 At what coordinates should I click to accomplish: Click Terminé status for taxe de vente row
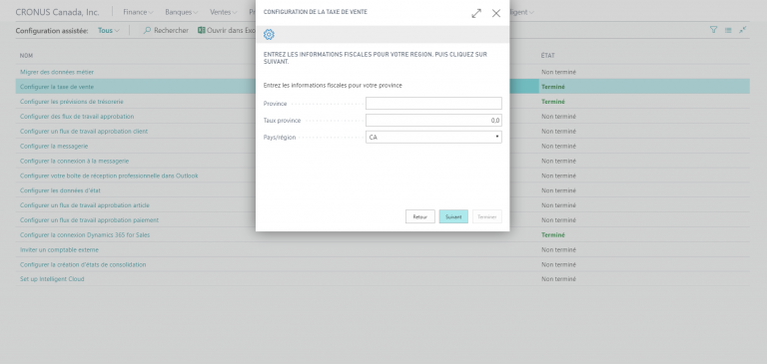[552, 87]
